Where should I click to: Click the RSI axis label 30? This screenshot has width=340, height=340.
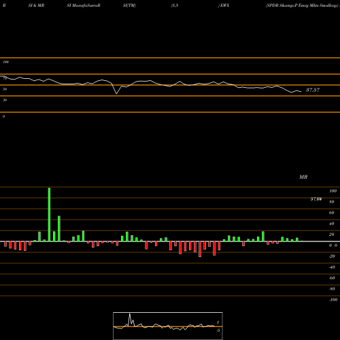coord(5,100)
